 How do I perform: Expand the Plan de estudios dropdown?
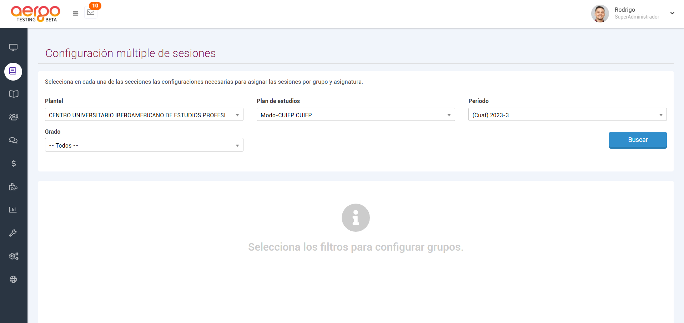(x=356, y=114)
